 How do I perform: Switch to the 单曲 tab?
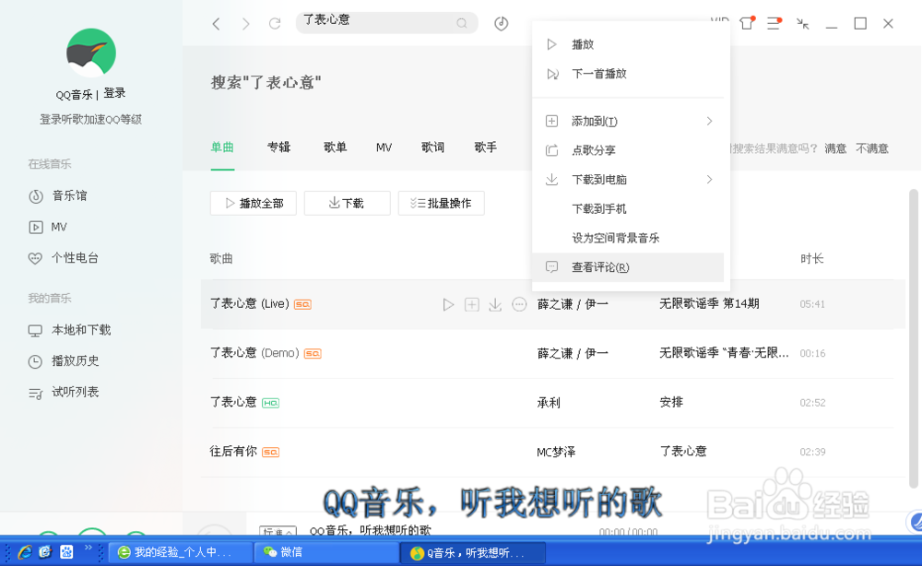222,147
